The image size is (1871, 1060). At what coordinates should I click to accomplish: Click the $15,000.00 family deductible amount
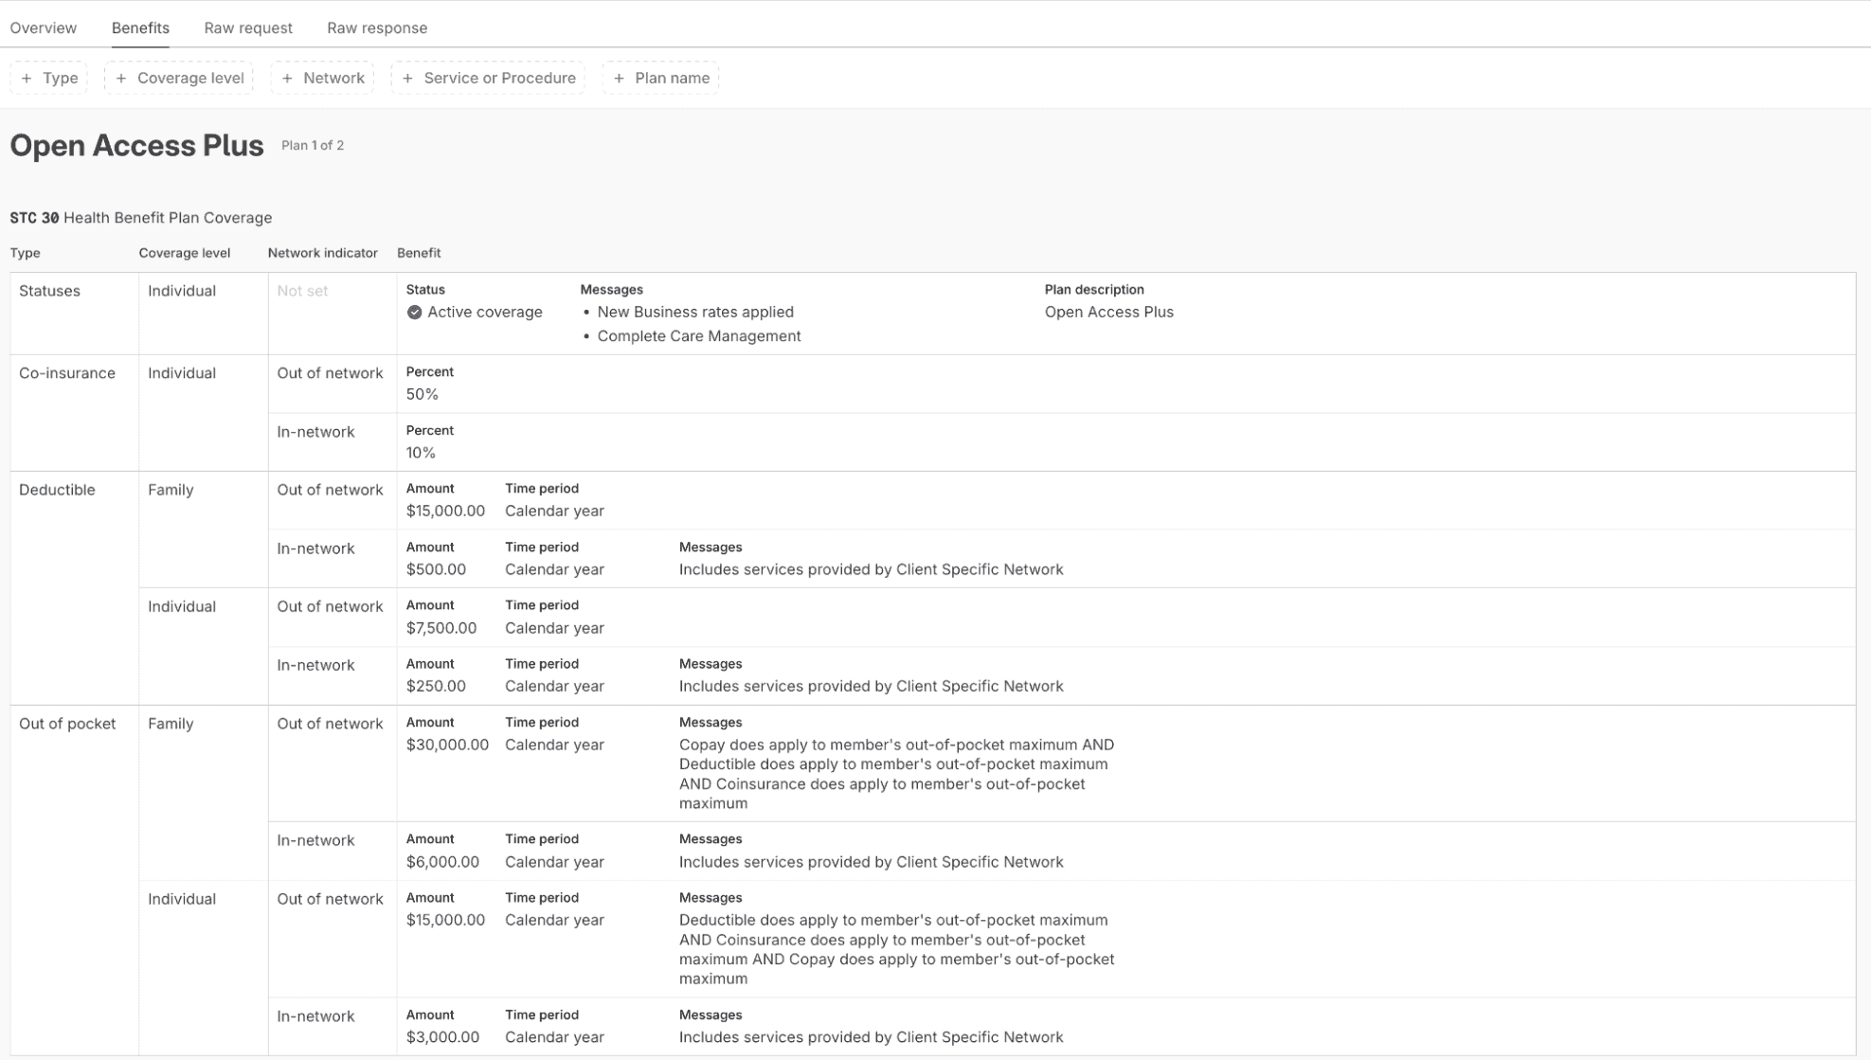[445, 511]
